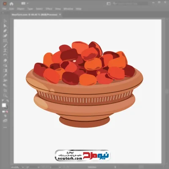Select the Rectangle shape tool

pyautogui.click(x=5, y=41)
